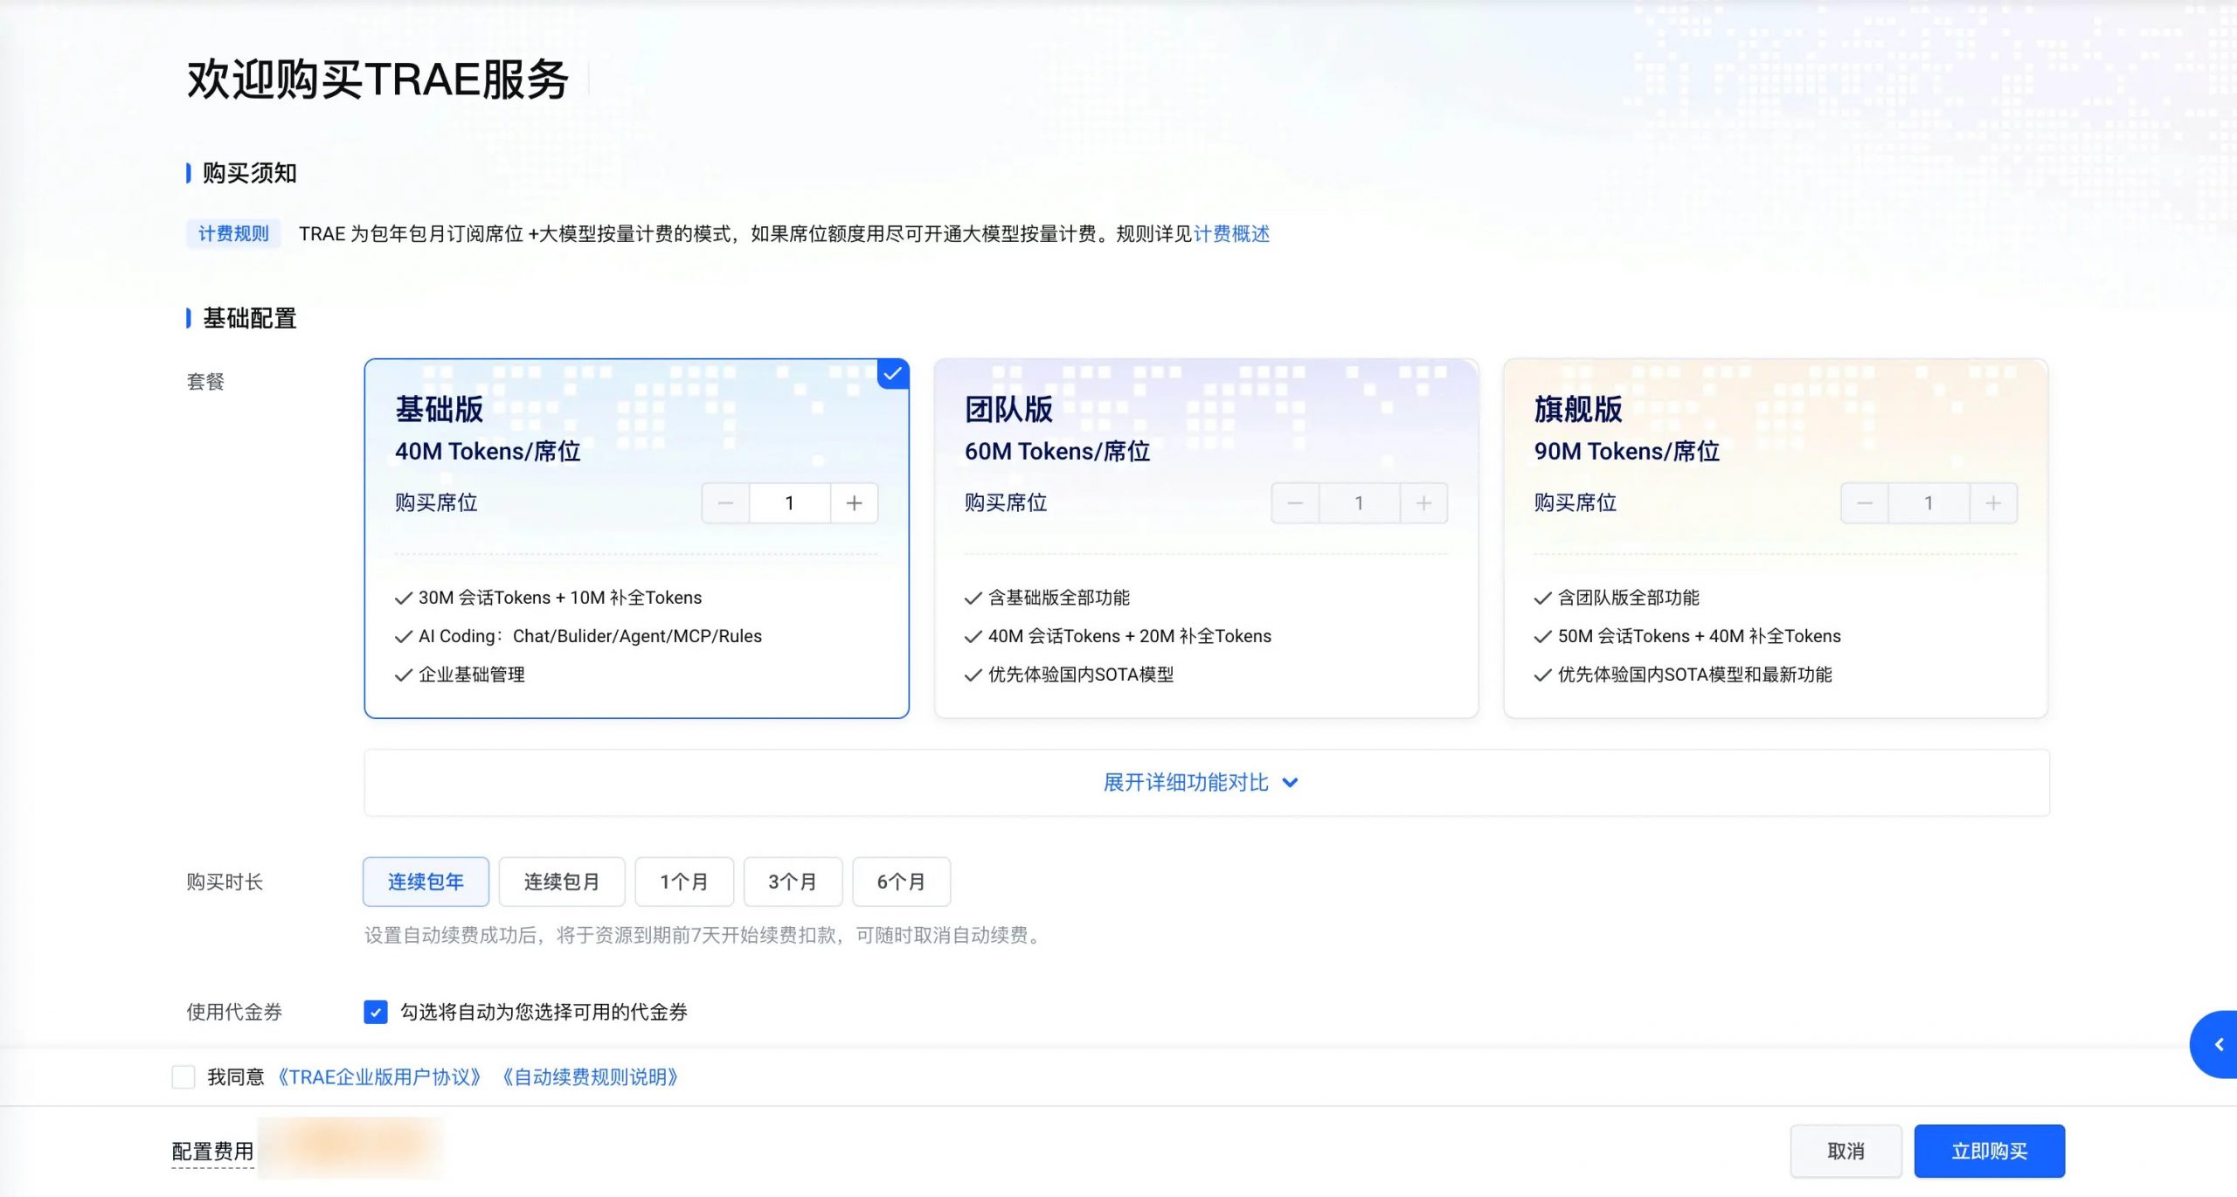The width and height of the screenshot is (2237, 1197).
Task: Click the 基础配置 section heading
Action: (x=250, y=318)
